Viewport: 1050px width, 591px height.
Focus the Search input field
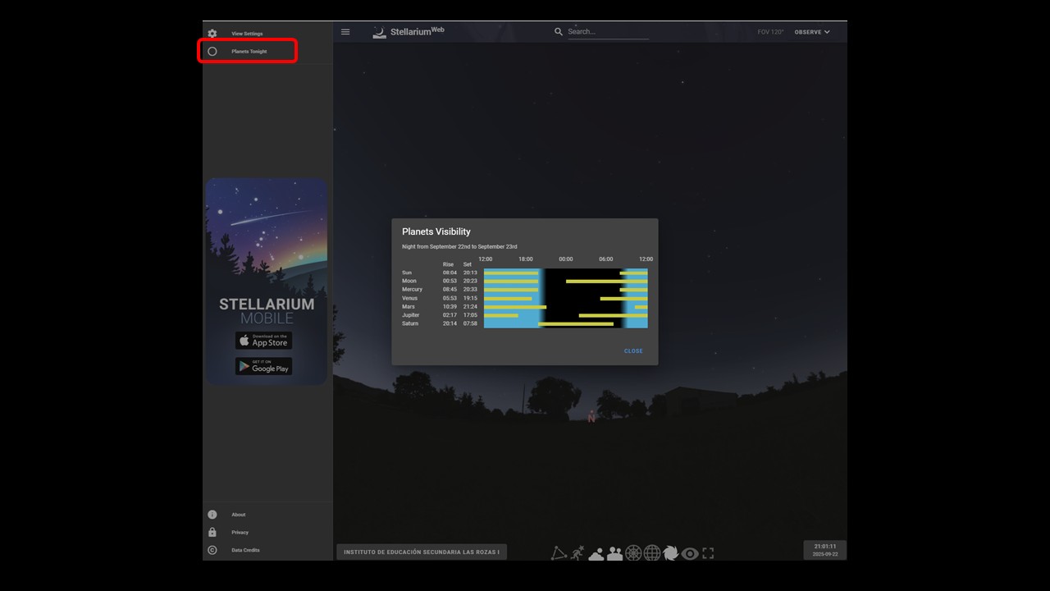[608, 32]
